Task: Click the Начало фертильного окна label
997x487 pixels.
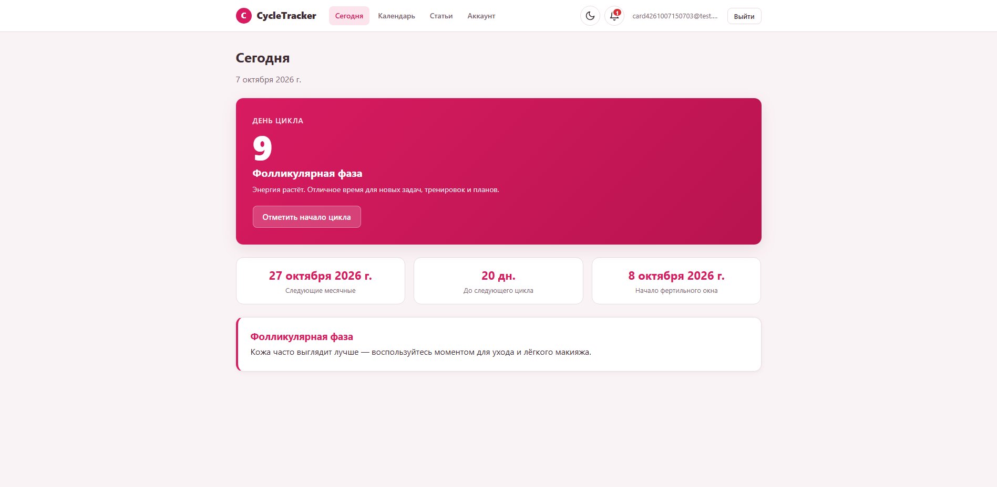Action: pyautogui.click(x=676, y=291)
